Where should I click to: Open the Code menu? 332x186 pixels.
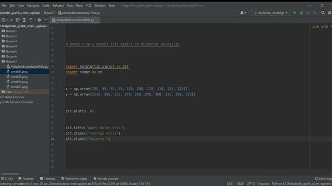pos(46,6)
